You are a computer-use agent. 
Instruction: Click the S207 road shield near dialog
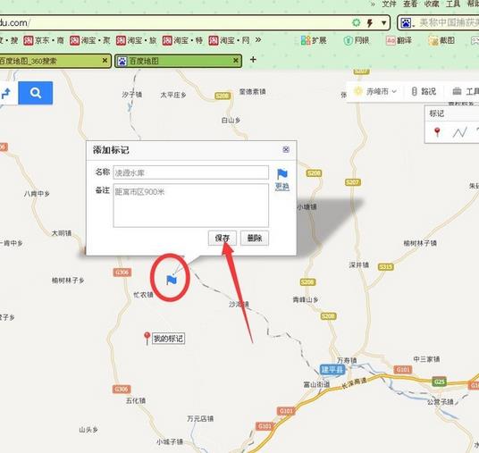pyautogui.click(x=353, y=182)
